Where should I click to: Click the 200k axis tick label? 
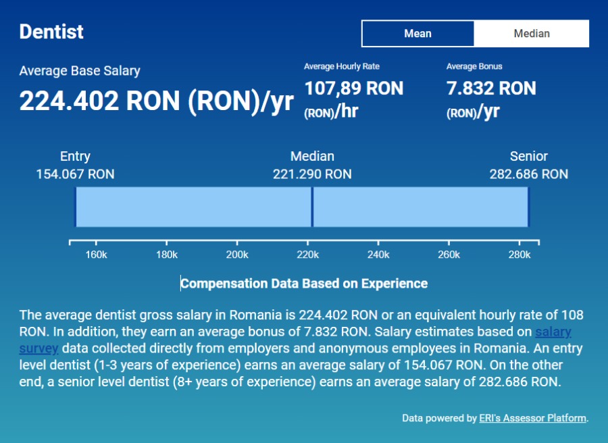237,255
